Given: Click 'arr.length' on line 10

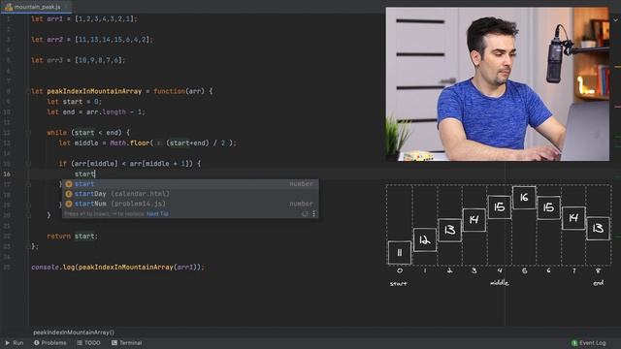Looking at the screenshot, I should coord(106,112).
